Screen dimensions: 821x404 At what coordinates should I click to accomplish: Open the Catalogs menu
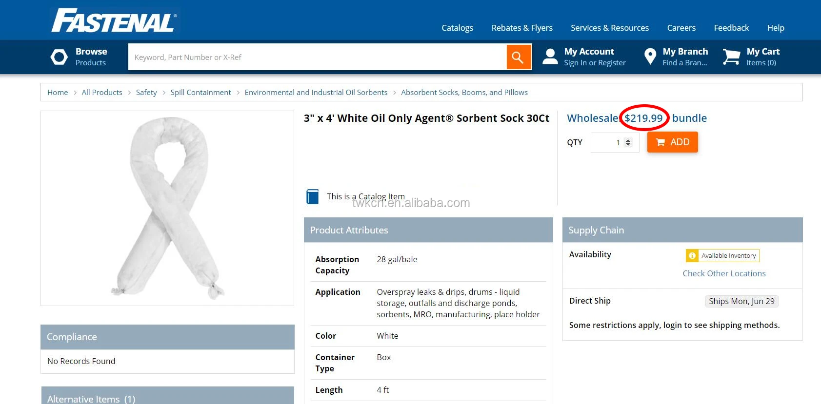tap(457, 28)
